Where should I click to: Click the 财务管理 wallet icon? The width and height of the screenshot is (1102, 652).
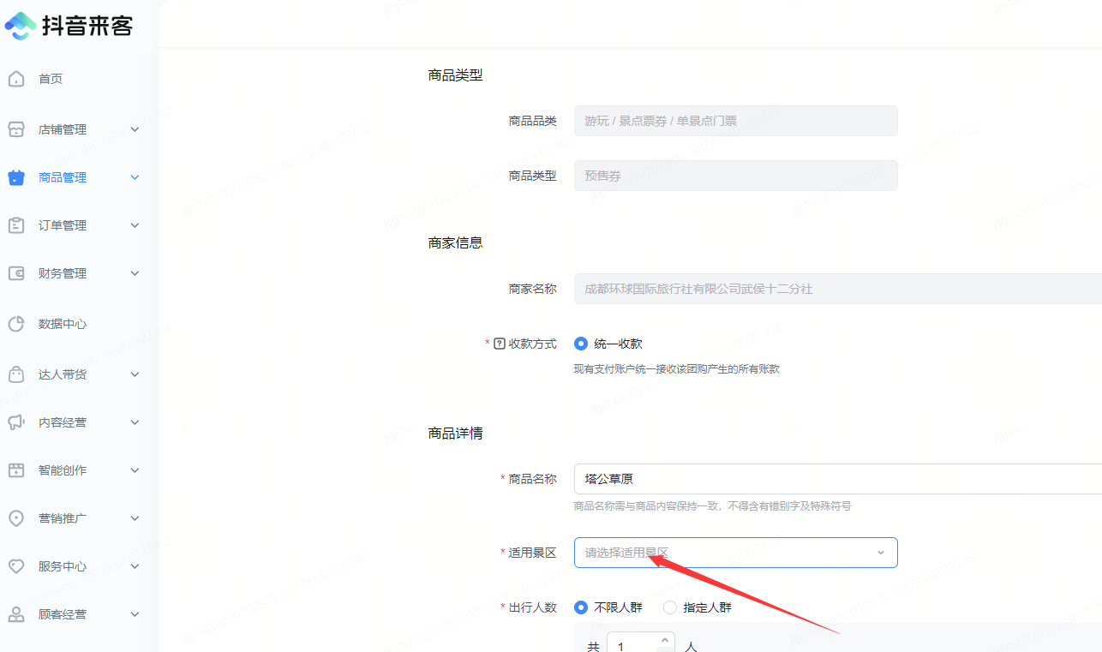tap(15, 273)
